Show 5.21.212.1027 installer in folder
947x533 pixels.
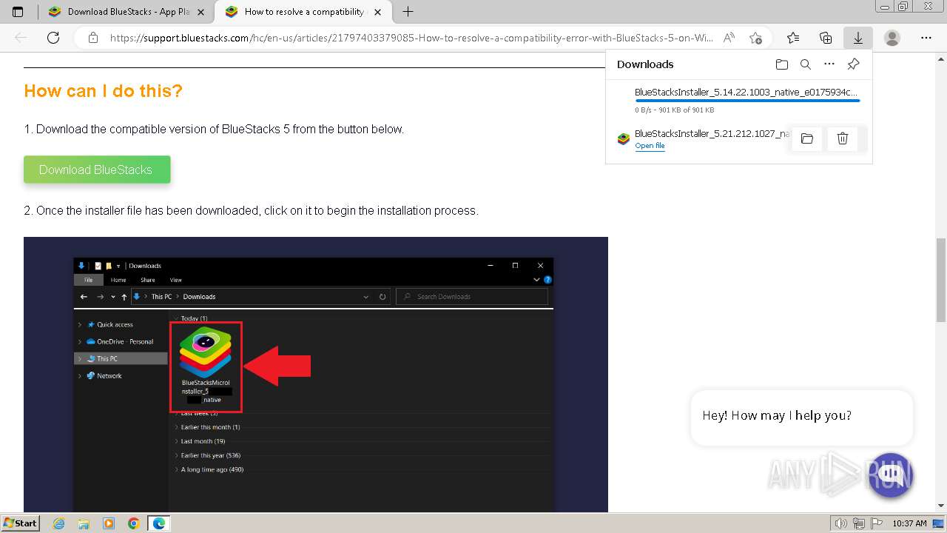click(x=807, y=138)
